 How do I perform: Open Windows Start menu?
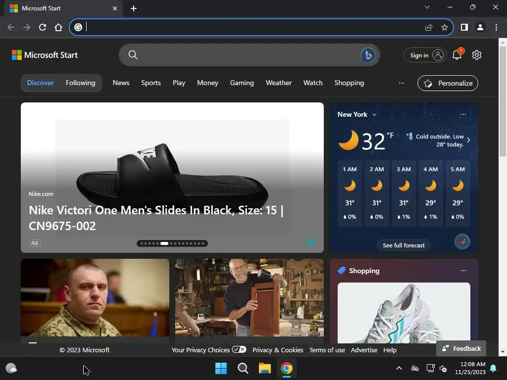click(x=221, y=368)
